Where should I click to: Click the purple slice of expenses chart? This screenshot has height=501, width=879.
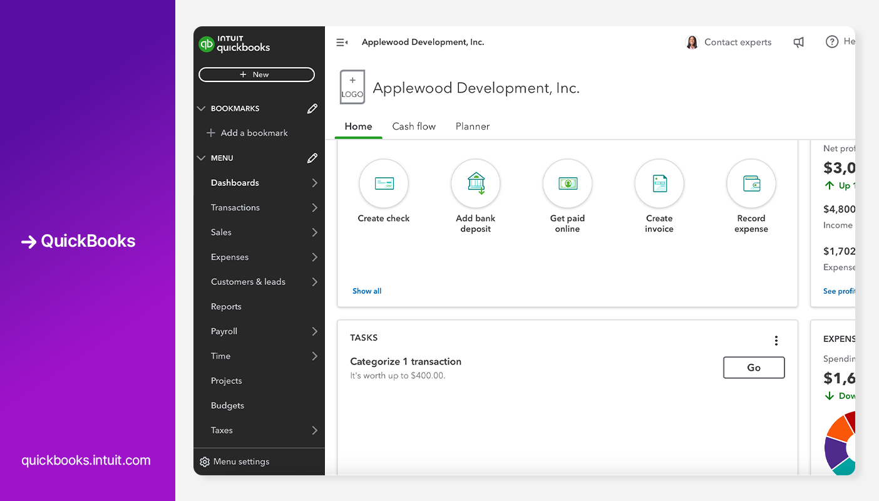tap(835, 452)
